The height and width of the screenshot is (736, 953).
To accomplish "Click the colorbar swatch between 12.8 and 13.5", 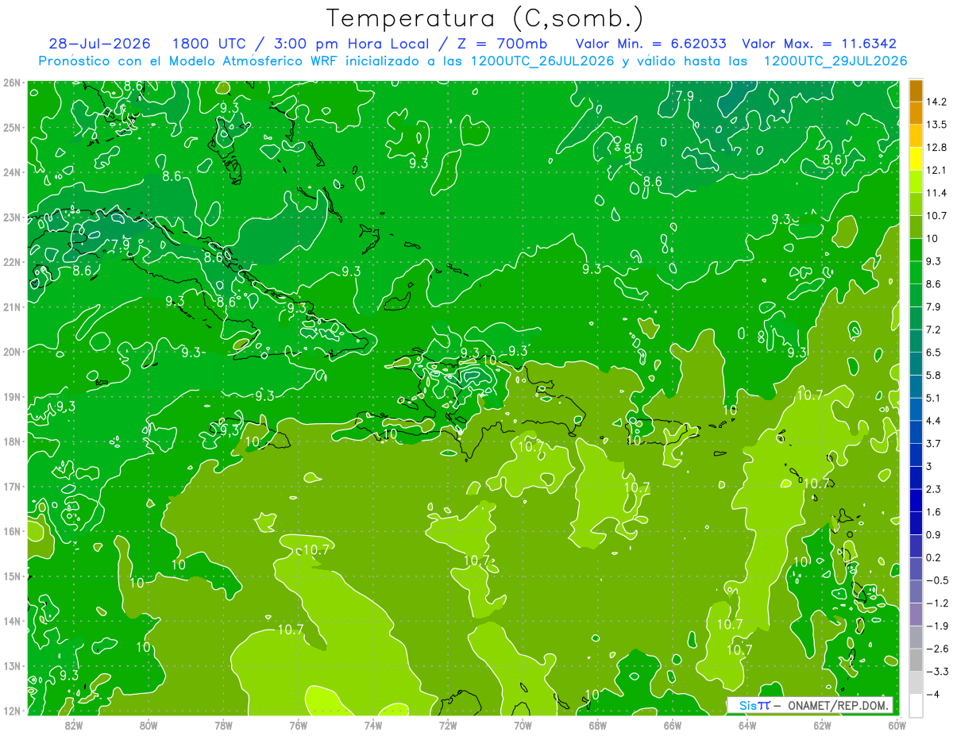I will [x=916, y=136].
